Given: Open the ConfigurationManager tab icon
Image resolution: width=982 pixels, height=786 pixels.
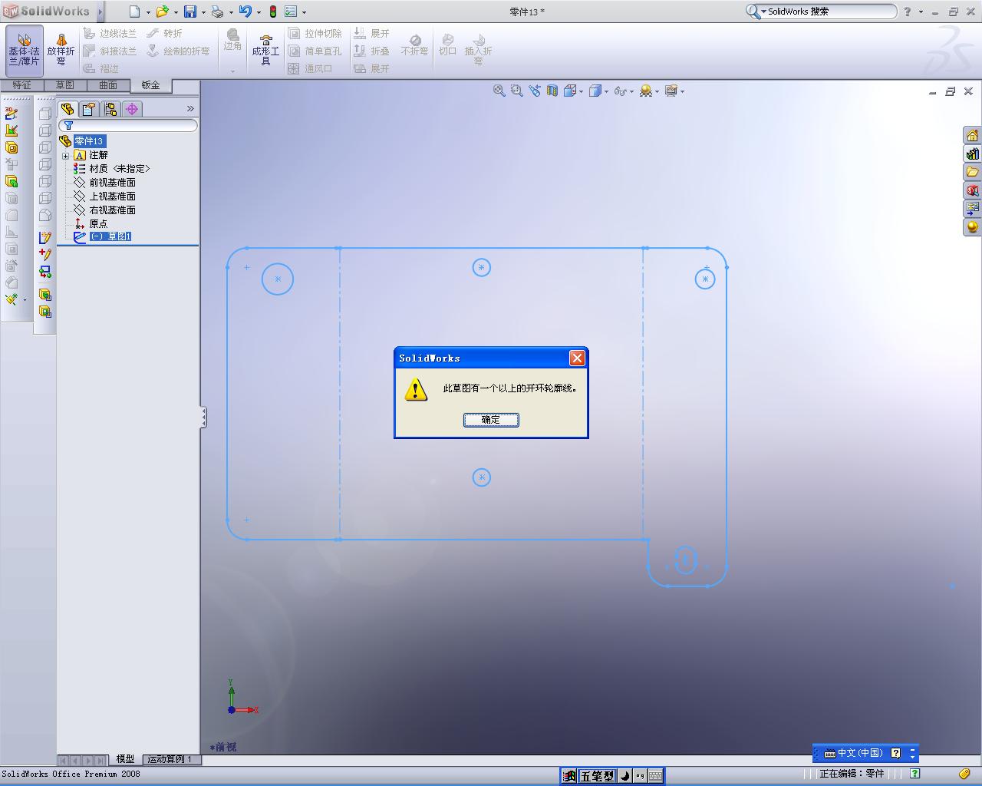Looking at the screenshot, I should pos(110,109).
